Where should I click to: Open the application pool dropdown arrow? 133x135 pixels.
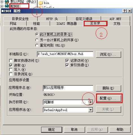(91, 110)
